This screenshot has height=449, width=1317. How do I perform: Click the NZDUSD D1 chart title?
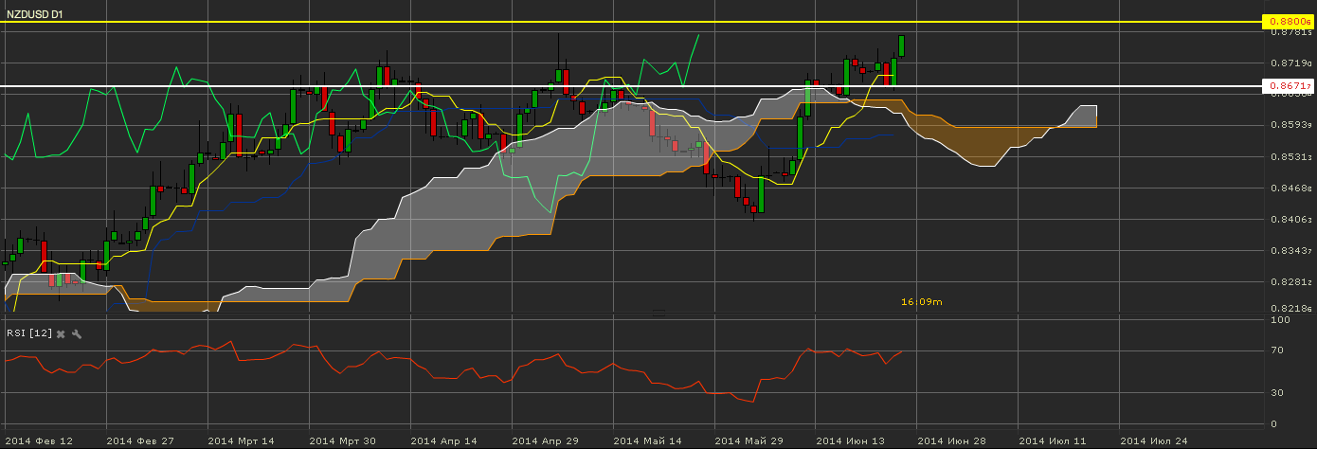(x=34, y=14)
